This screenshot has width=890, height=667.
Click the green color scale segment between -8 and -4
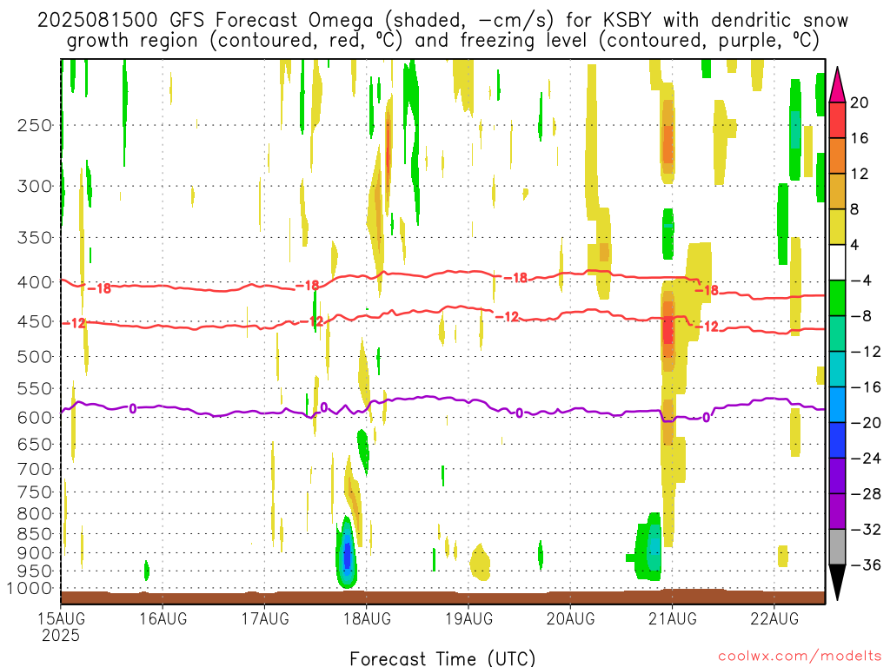click(x=837, y=299)
